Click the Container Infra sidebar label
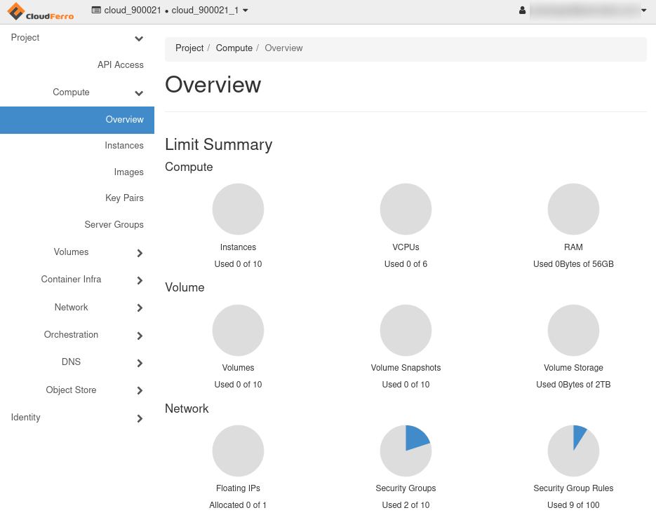656x515 pixels. pyautogui.click(x=71, y=279)
